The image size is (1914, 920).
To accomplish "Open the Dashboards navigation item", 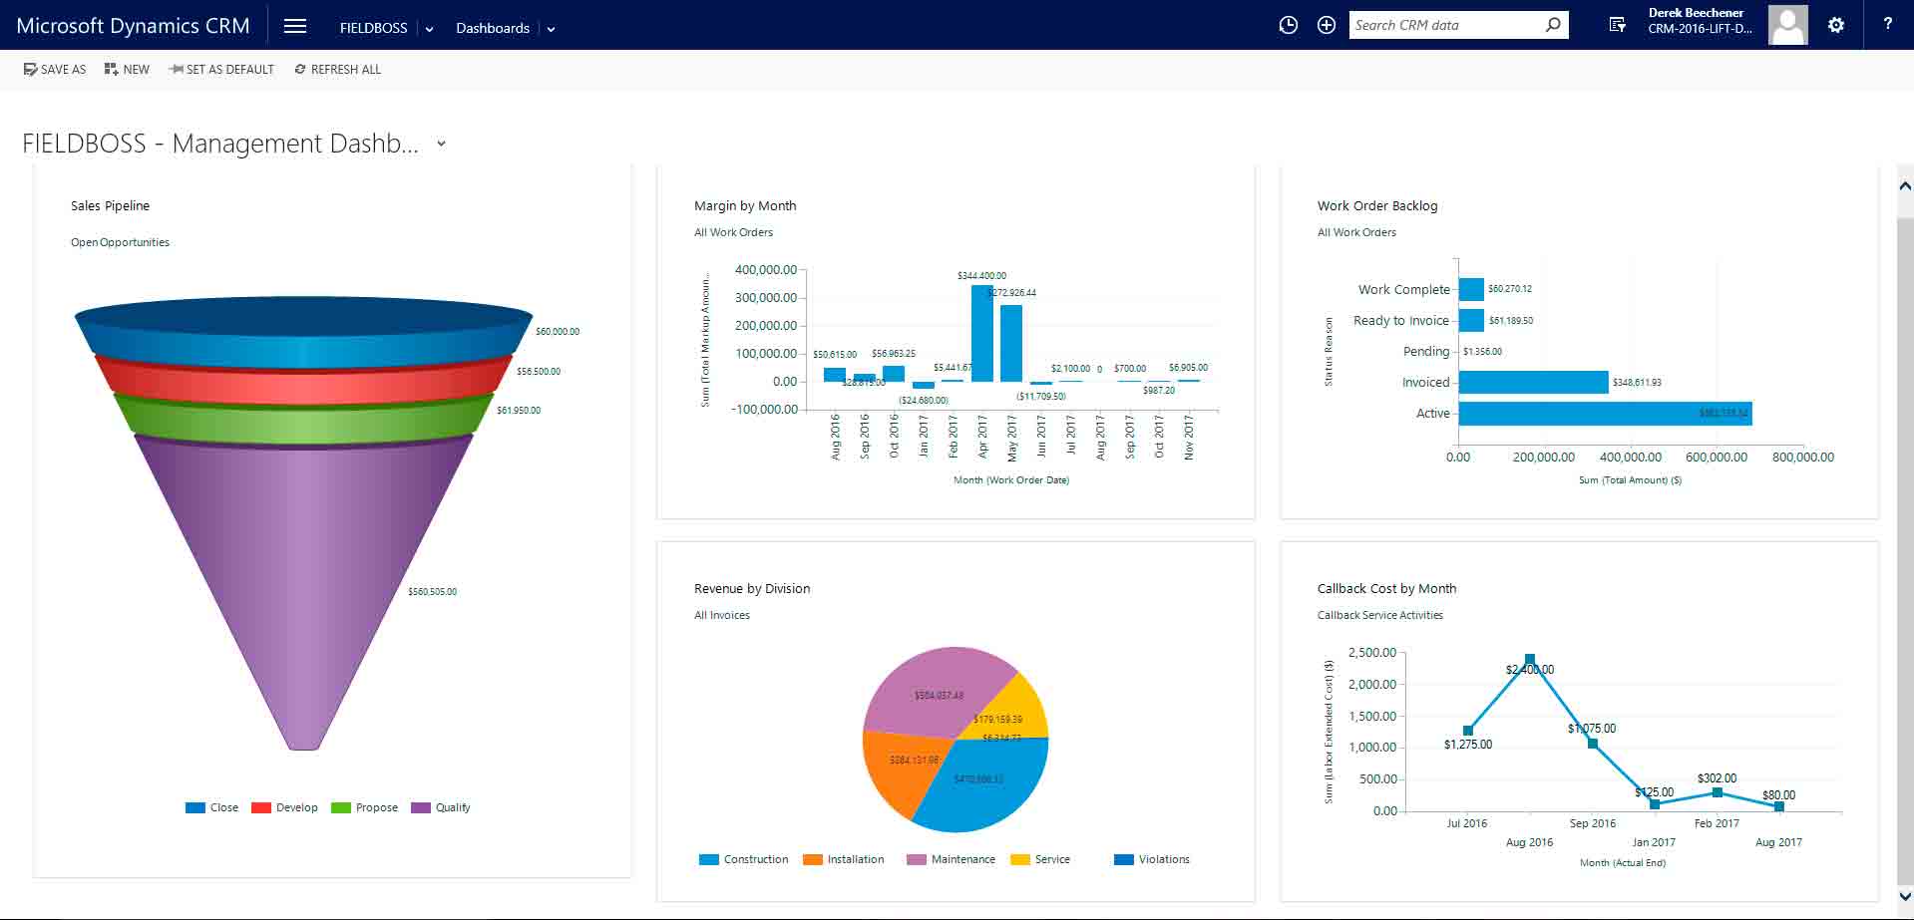I will pyautogui.click(x=493, y=28).
